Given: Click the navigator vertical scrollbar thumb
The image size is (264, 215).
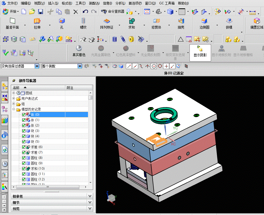Looking at the screenshot, I should tap(90, 98).
